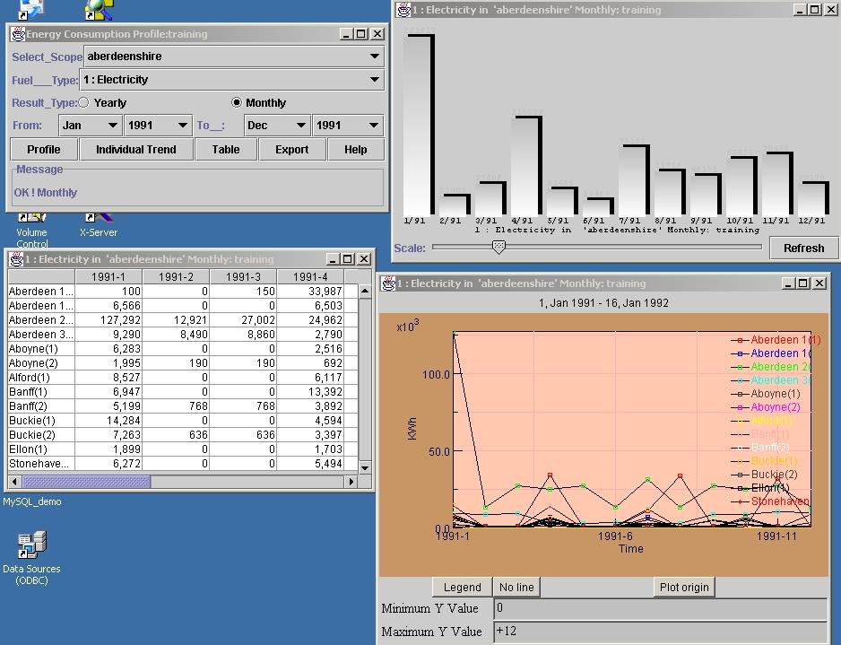Screen dimensions: 841x645
Task: Click the X-Server desktop shortcut icon
Action: click(x=98, y=216)
